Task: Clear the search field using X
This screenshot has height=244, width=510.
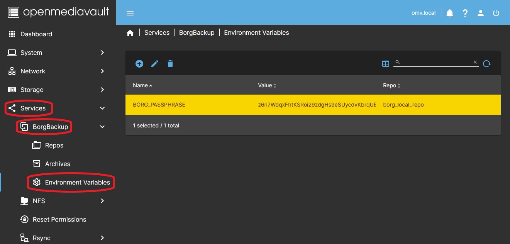Action: click(475, 62)
